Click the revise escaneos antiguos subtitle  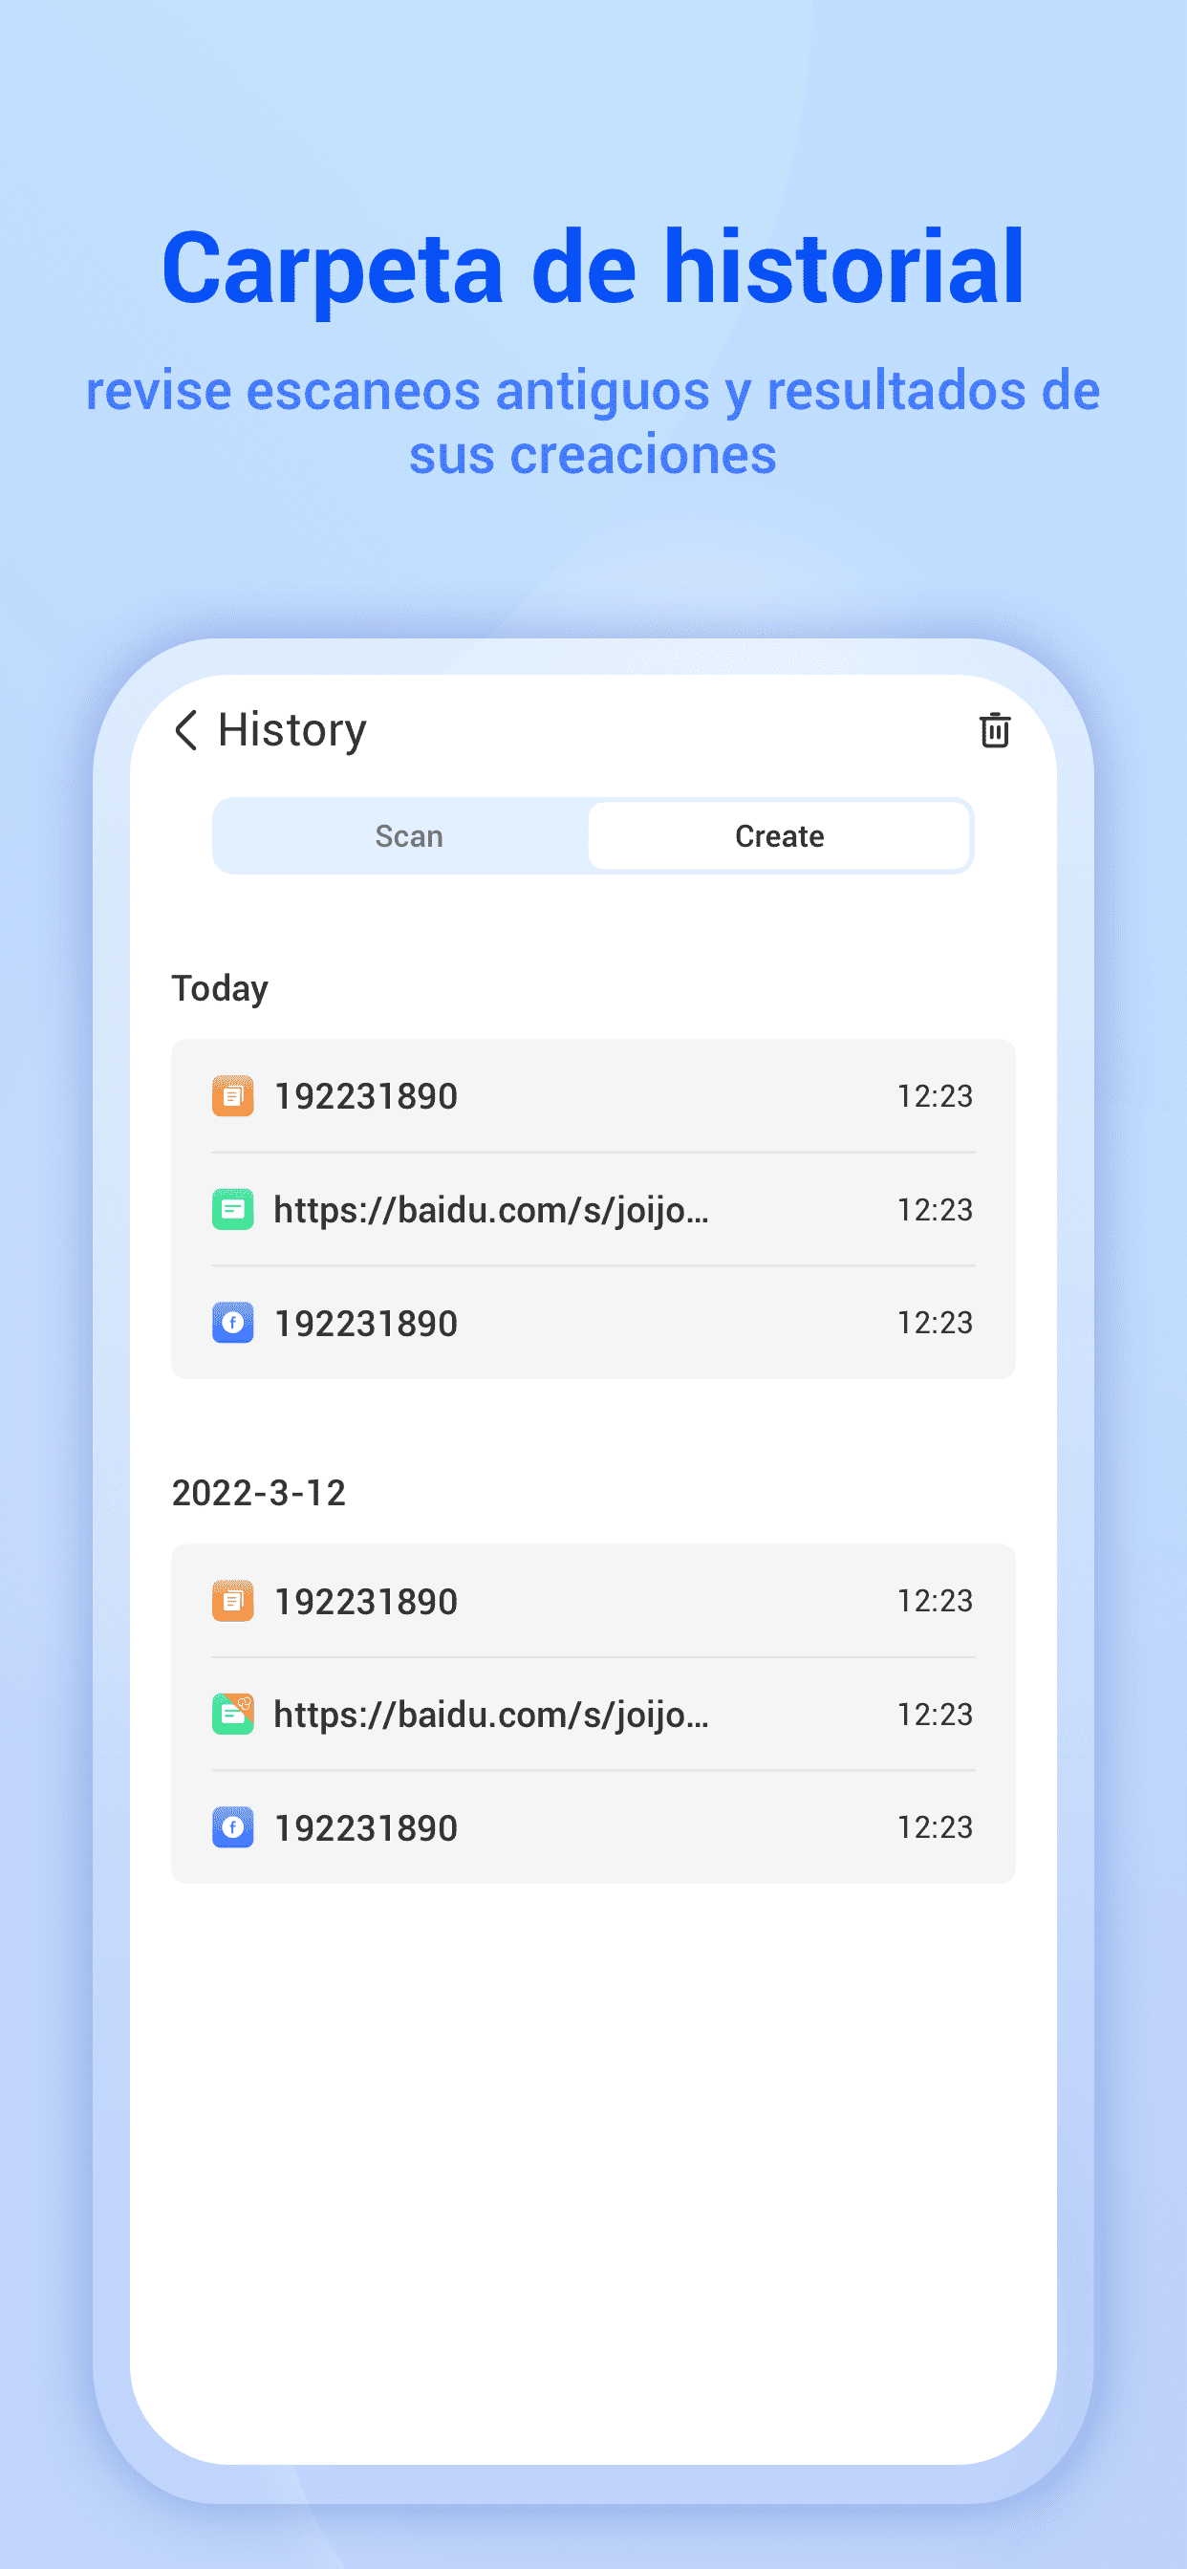pos(593,421)
